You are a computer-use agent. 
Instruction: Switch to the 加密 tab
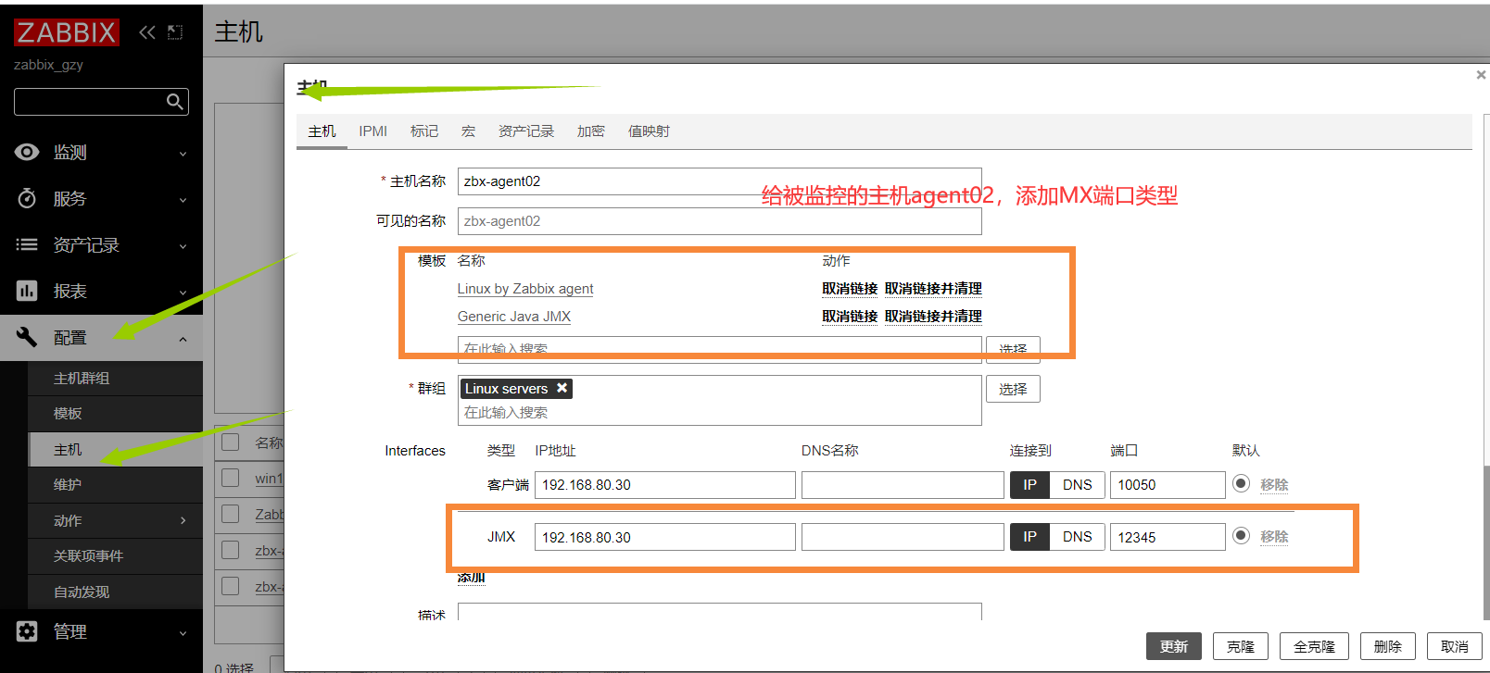point(591,131)
